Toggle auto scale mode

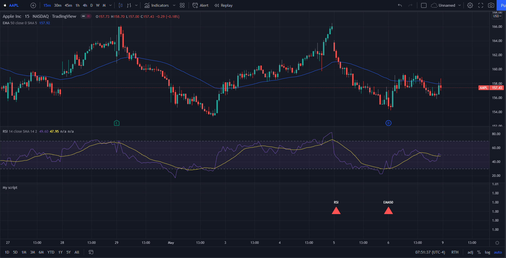click(498, 252)
